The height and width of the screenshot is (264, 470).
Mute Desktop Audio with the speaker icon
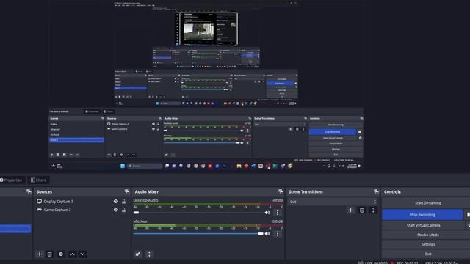click(x=267, y=213)
